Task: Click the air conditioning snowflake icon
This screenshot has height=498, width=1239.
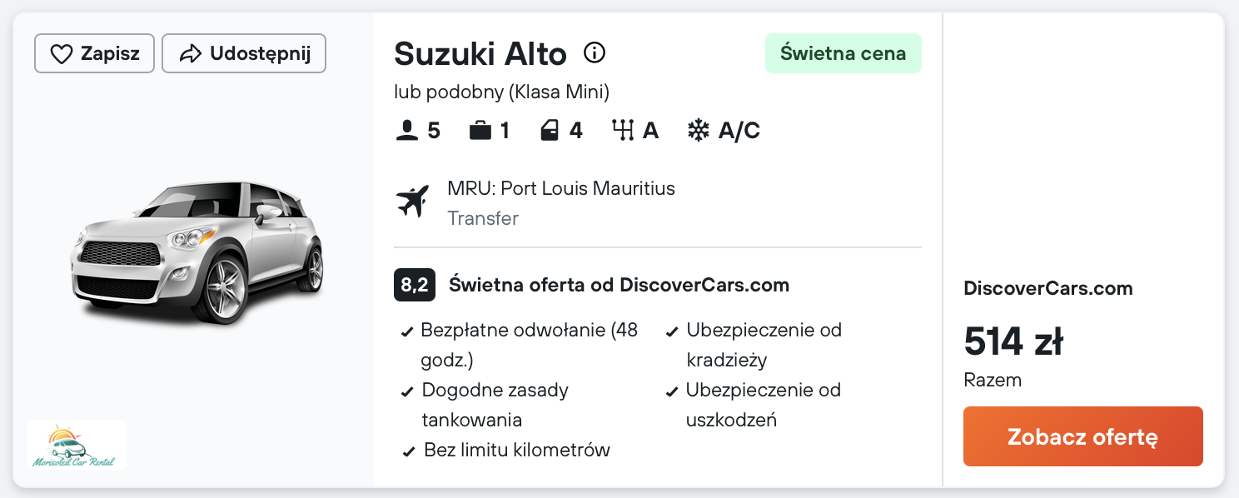Action: [x=698, y=131]
